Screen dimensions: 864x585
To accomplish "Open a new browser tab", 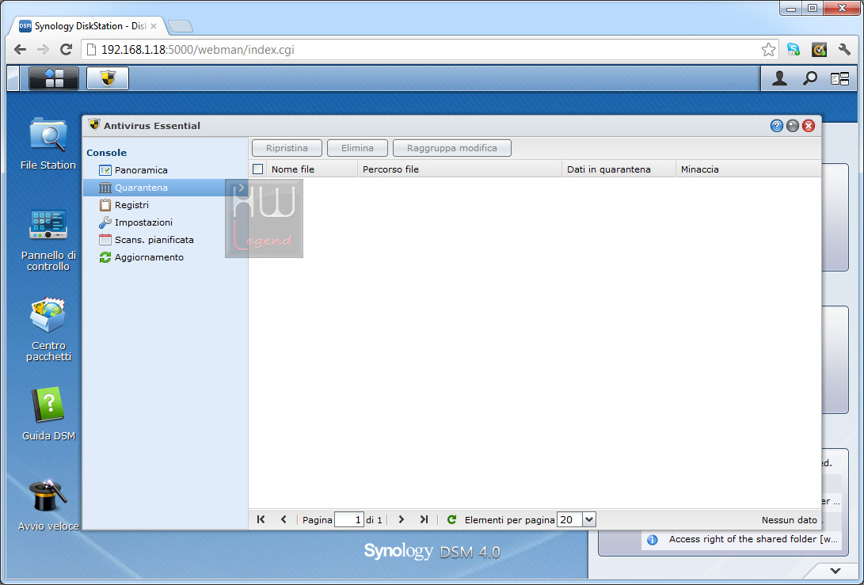I will pos(181,26).
